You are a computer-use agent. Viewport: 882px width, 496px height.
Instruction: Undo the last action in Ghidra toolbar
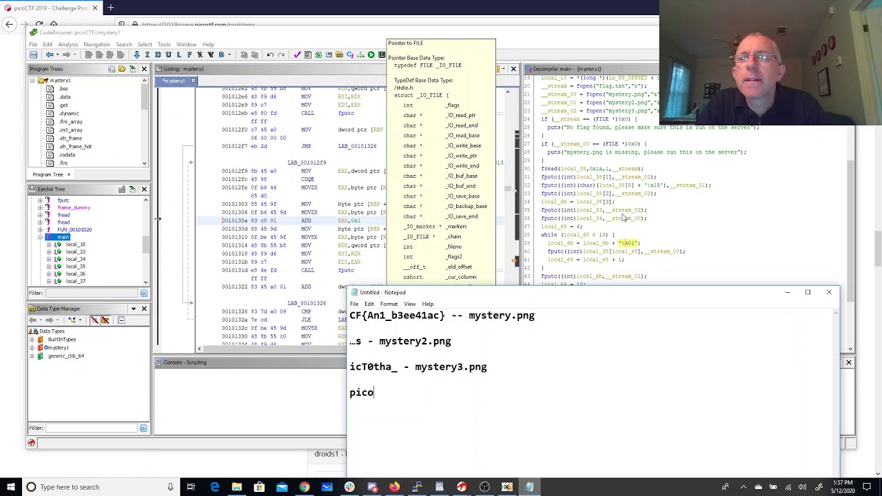tap(270, 55)
